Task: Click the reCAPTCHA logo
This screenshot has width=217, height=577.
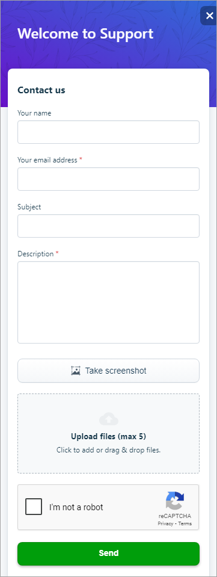Action: click(x=175, y=501)
